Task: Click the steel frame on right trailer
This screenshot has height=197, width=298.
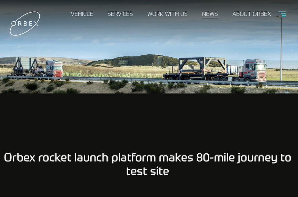Action: click(x=202, y=65)
